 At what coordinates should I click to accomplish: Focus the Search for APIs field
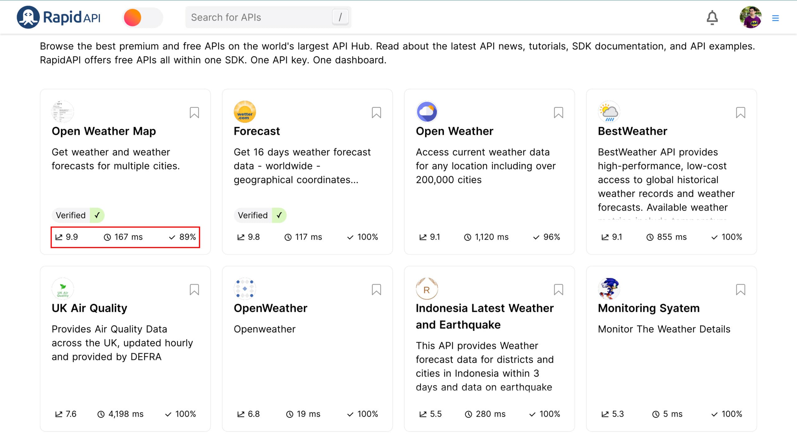[268, 17]
